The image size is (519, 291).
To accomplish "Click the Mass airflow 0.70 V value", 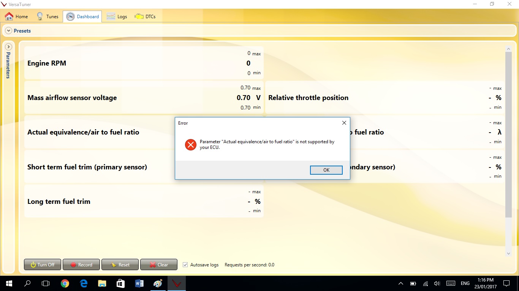I will pos(249,98).
